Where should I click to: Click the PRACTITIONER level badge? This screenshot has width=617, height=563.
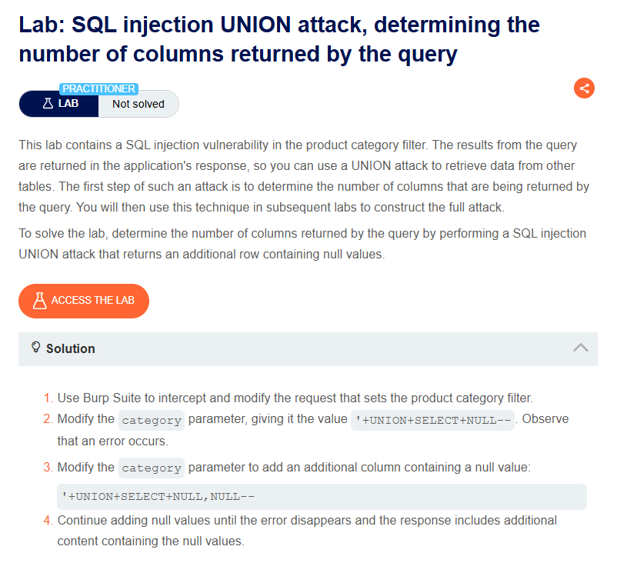98,89
